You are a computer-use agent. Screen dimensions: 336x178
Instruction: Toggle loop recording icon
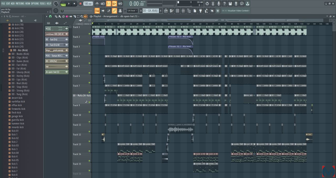click(120, 4)
